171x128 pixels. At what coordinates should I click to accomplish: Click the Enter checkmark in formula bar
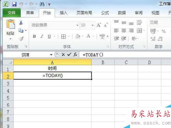click(x=69, y=55)
